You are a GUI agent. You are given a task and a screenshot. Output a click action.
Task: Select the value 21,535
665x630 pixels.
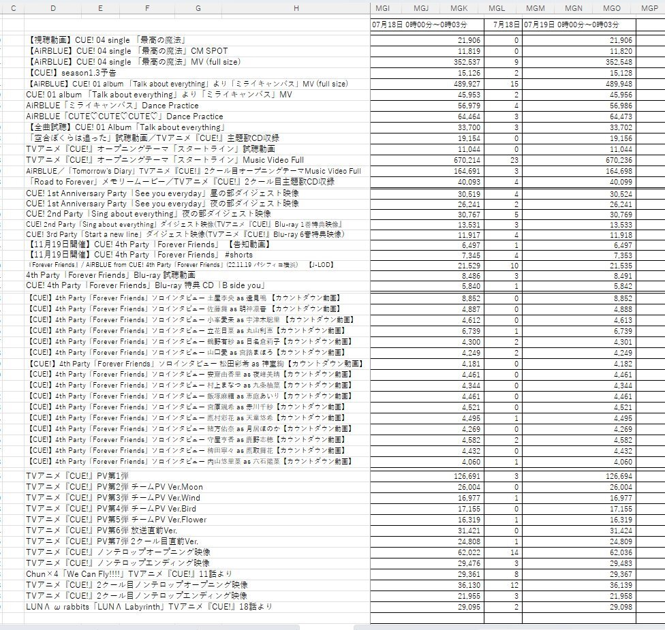tap(621, 266)
